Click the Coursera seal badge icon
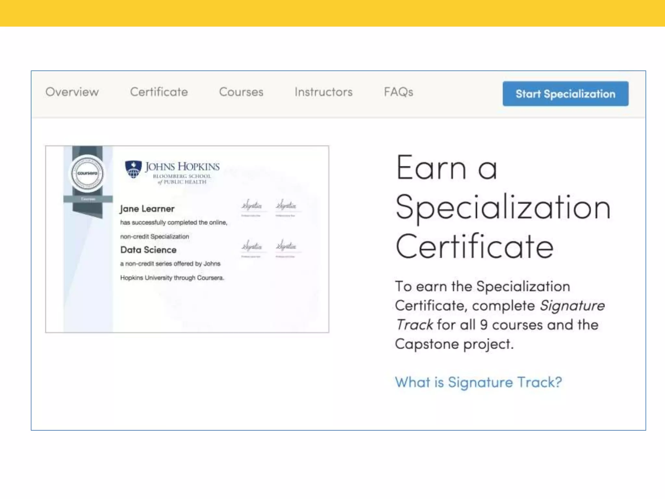The width and height of the screenshot is (665, 499). [87, 173]
